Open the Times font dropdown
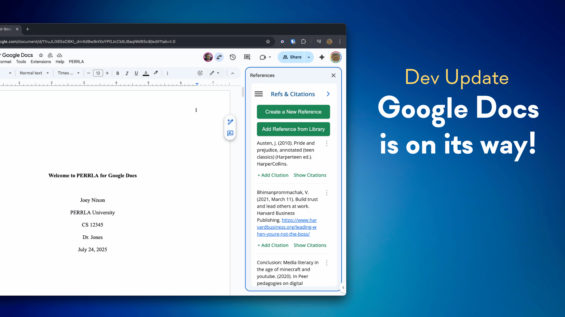The height and width of the screenshot is (317, 565). (x=68, y=73)
